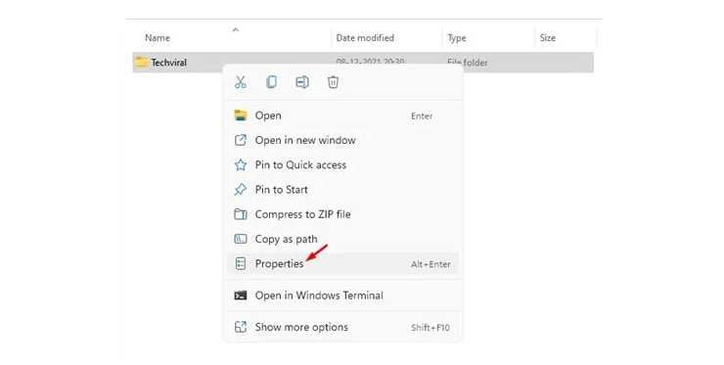This screenshot has height=365, width=724.
Task: Select the Techviral folder name
Action: click(169, 63)
